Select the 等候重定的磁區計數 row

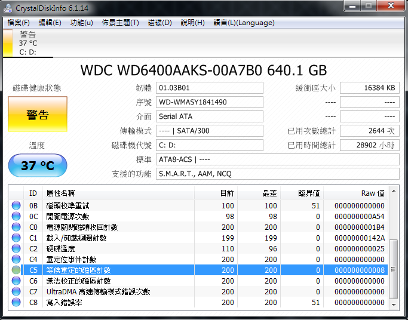click(x=198, y=270)
